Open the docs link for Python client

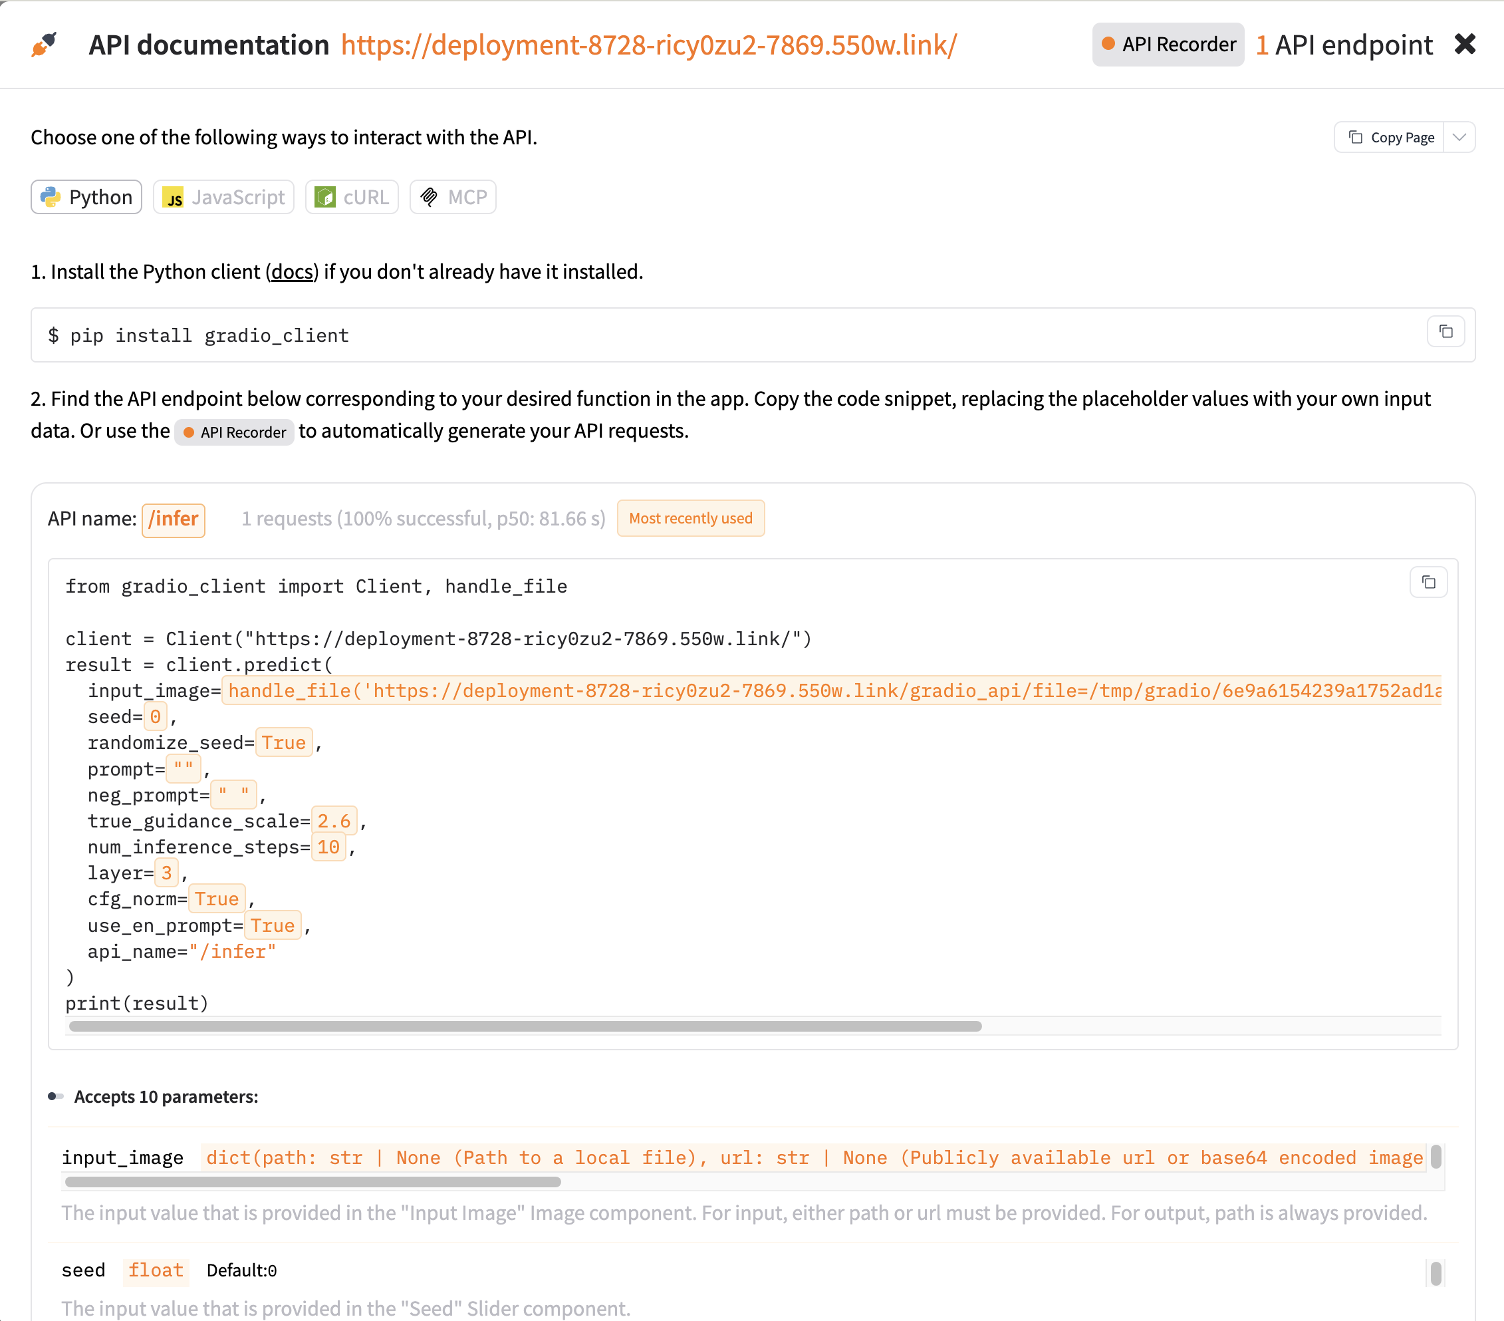[x=292, y=272]
